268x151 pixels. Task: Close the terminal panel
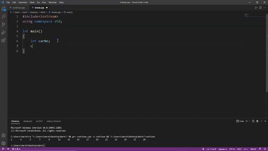(x=265, y=121)
